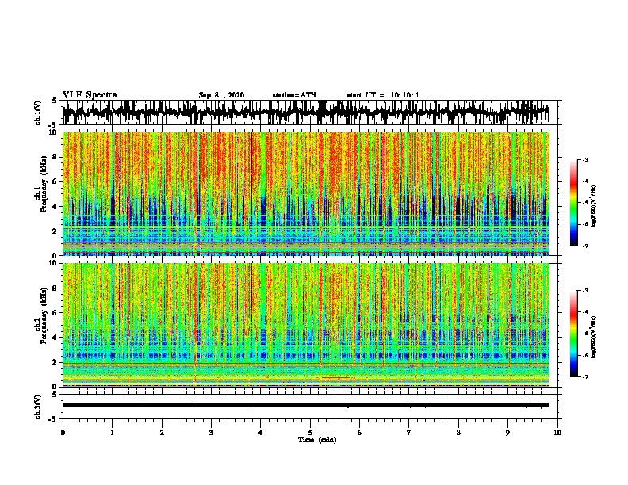This screenshot has height=485, width=628.
Task: Click the "10" tick on the time axis
Action: pyautogui.click(x=557, y=433)
